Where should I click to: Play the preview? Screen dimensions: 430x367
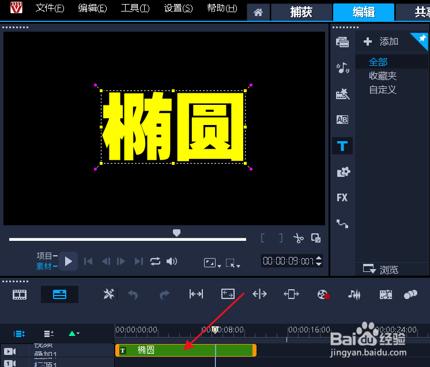click(x=68, y=261)
